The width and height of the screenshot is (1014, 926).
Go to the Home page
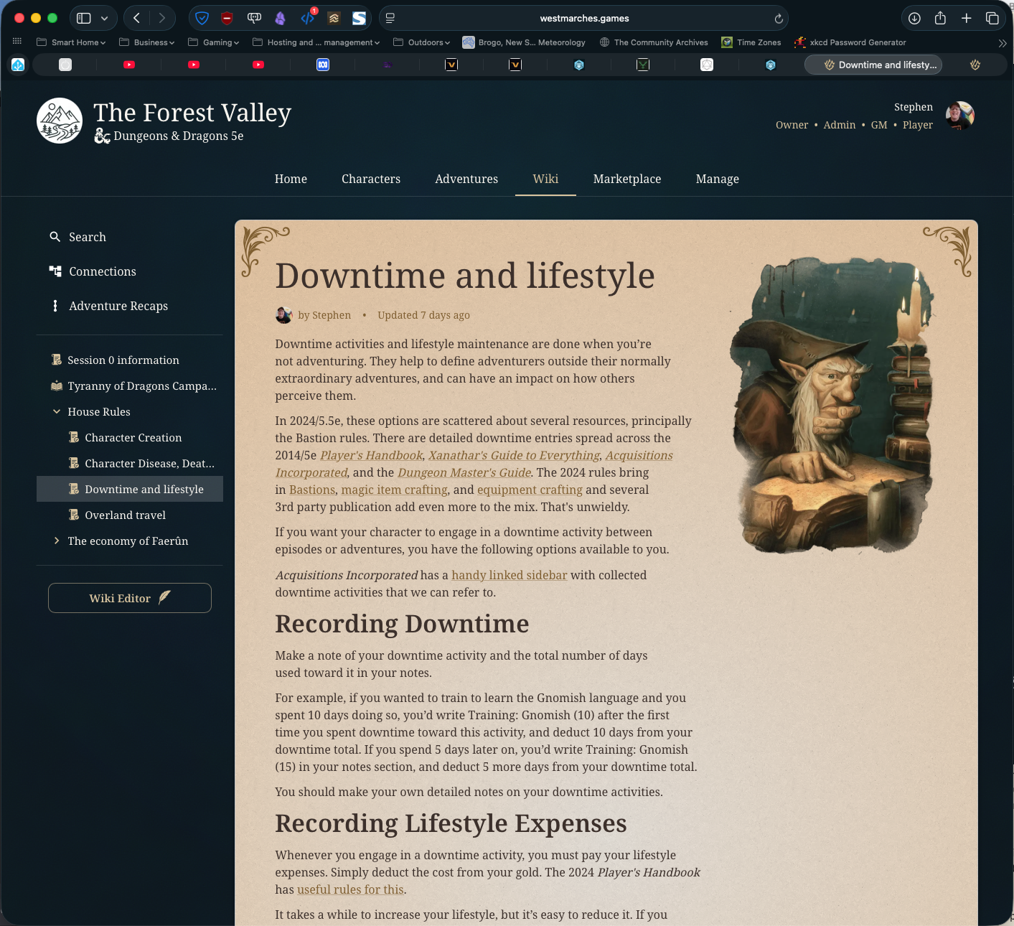pos(291,179)
